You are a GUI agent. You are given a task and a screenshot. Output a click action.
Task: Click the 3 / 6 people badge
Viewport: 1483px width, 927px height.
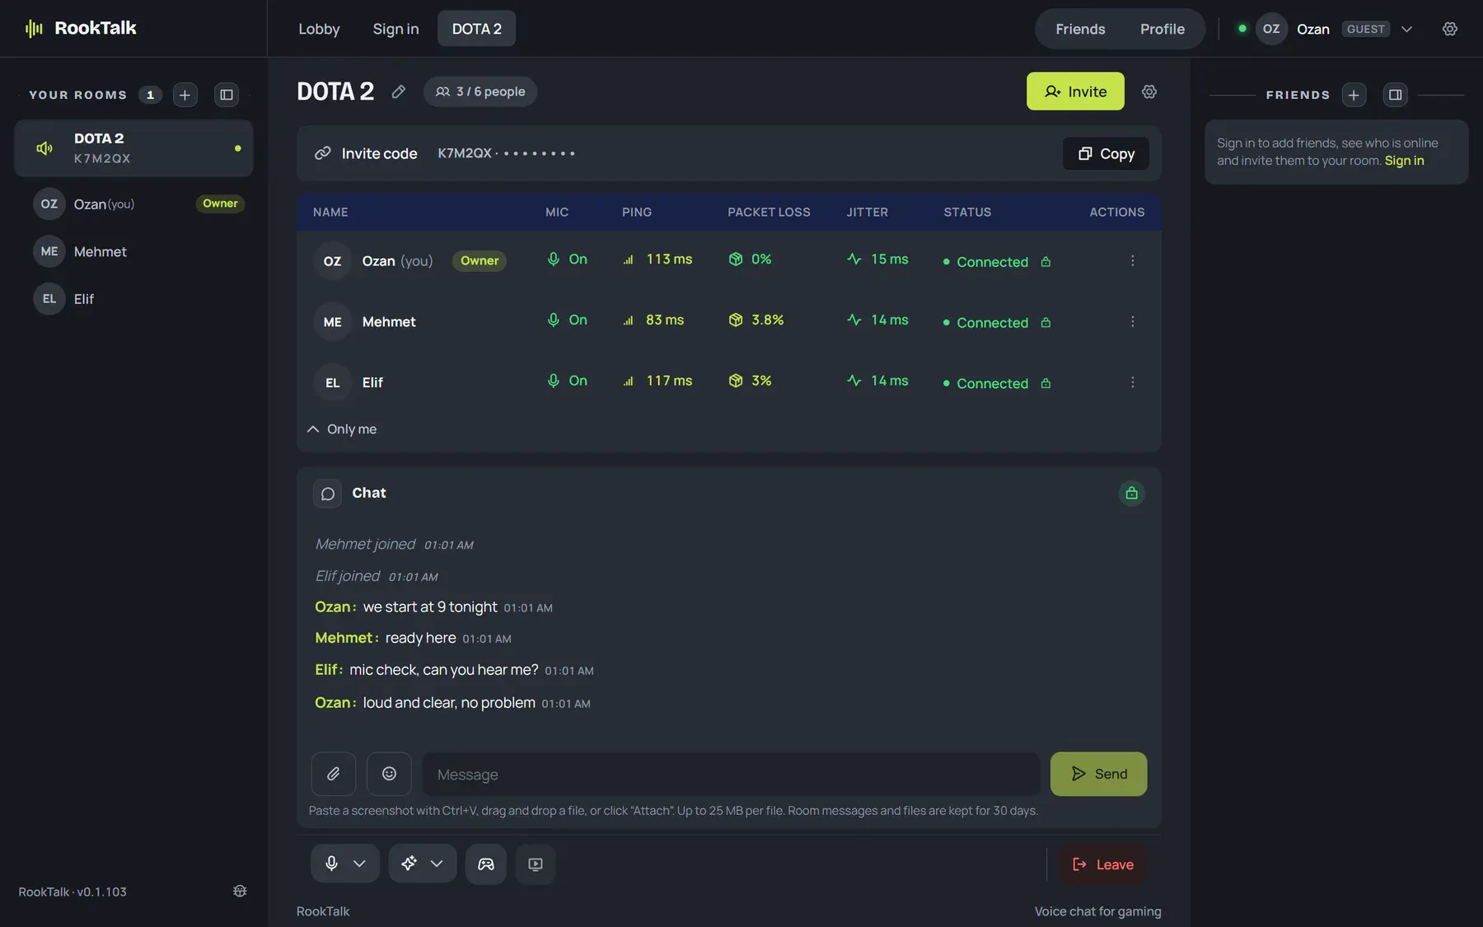480,91
